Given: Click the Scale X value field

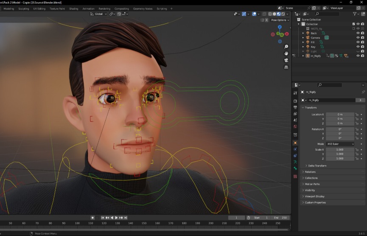Looking at the screenshot, I should click(340, 150).
